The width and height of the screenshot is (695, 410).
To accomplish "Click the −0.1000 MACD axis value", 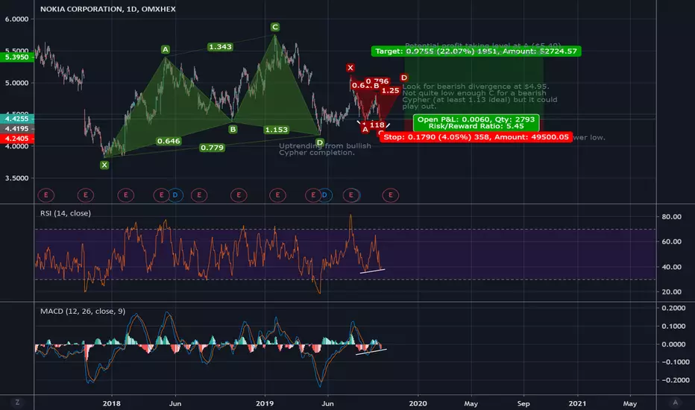I will click(675, 362).
